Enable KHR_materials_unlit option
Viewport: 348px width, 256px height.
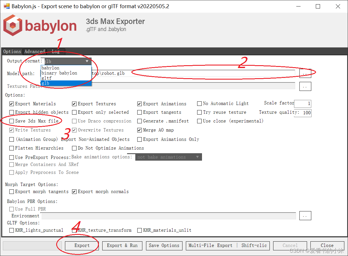[x=140, y=230]
